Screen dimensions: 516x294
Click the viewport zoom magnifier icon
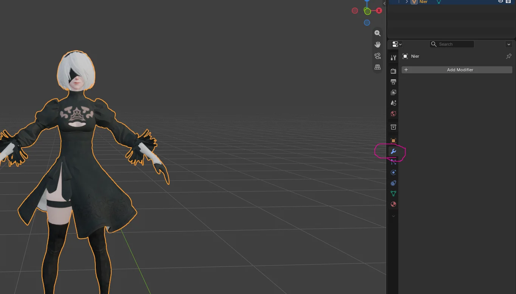pyautogui.click(x=378, y=33)
